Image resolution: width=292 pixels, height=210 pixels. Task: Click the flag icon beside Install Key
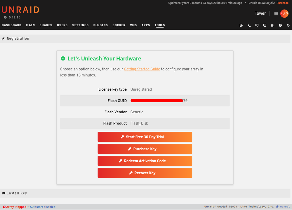[4, 193]
